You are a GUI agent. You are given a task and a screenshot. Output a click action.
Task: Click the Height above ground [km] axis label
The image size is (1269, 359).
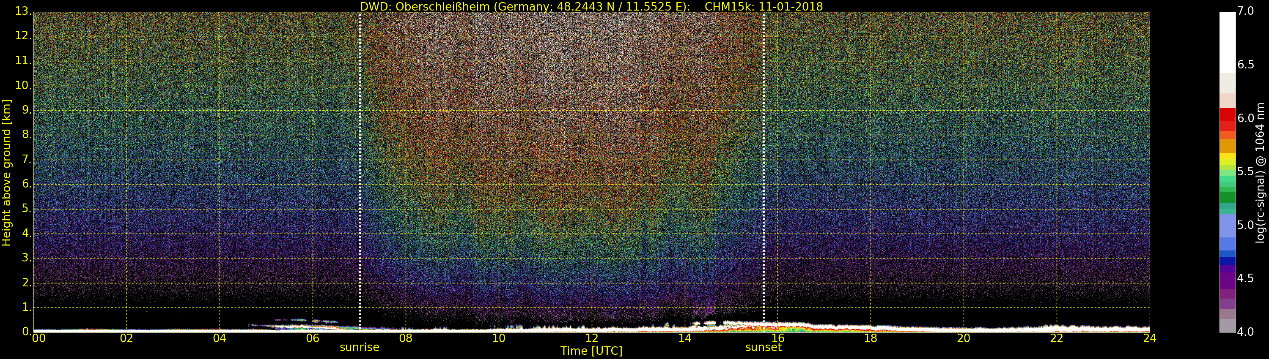(6, 173)
